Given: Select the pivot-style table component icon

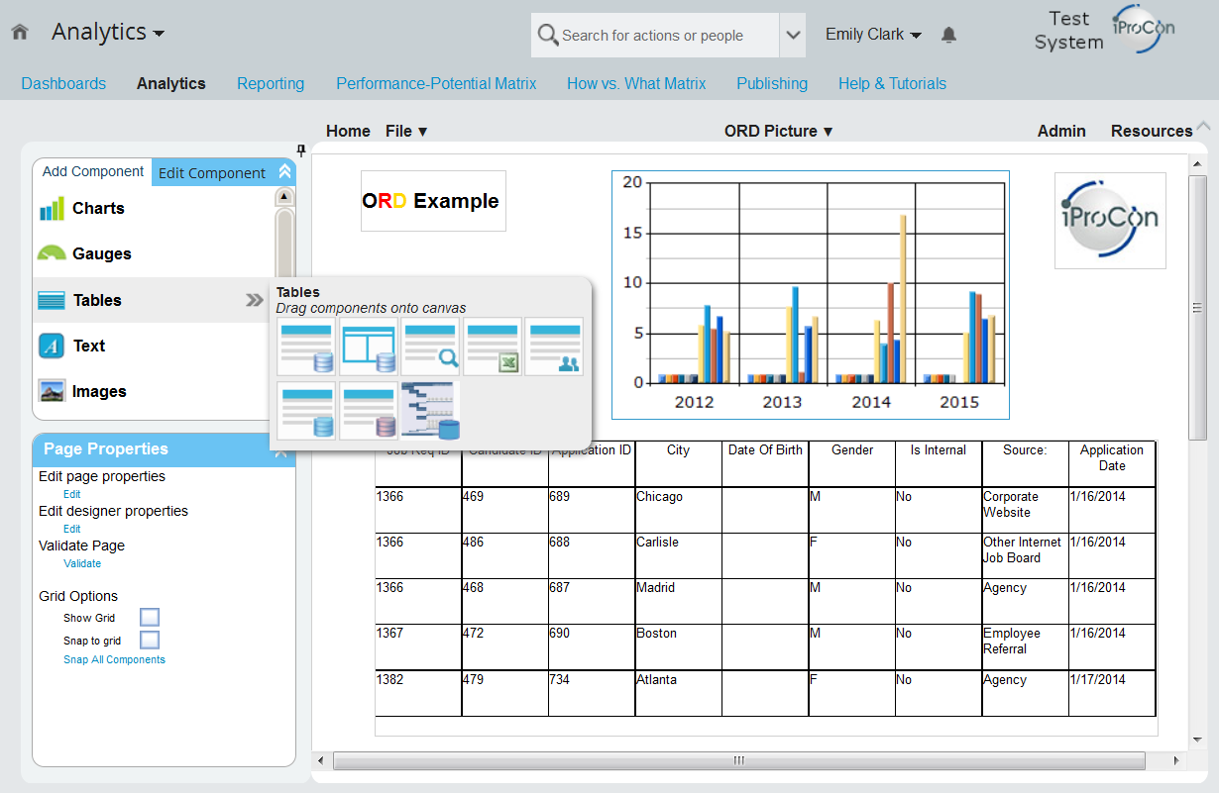Looking at the screenshot, I should coord(370,347).
